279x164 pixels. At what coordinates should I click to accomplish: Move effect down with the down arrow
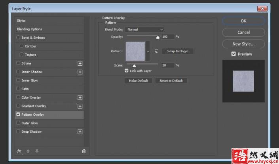coord(37,151)
